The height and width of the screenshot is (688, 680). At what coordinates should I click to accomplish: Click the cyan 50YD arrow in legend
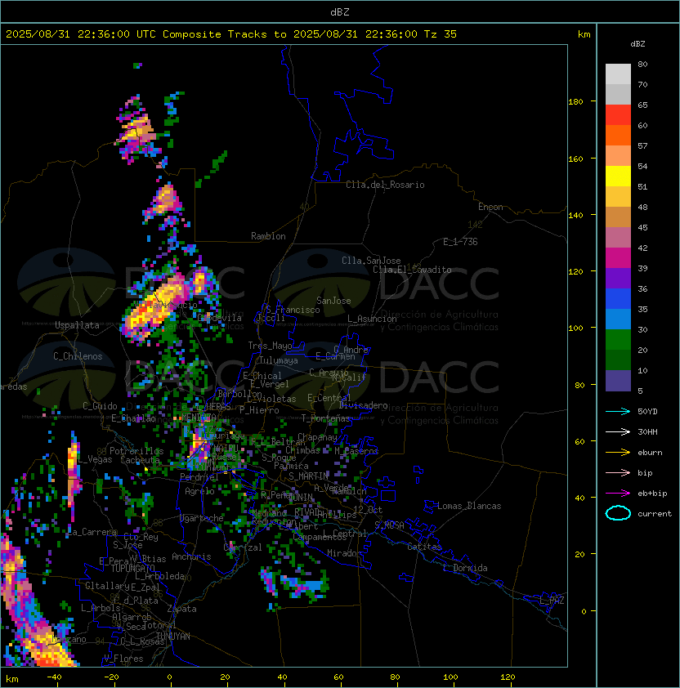click(x=618, y=411)
